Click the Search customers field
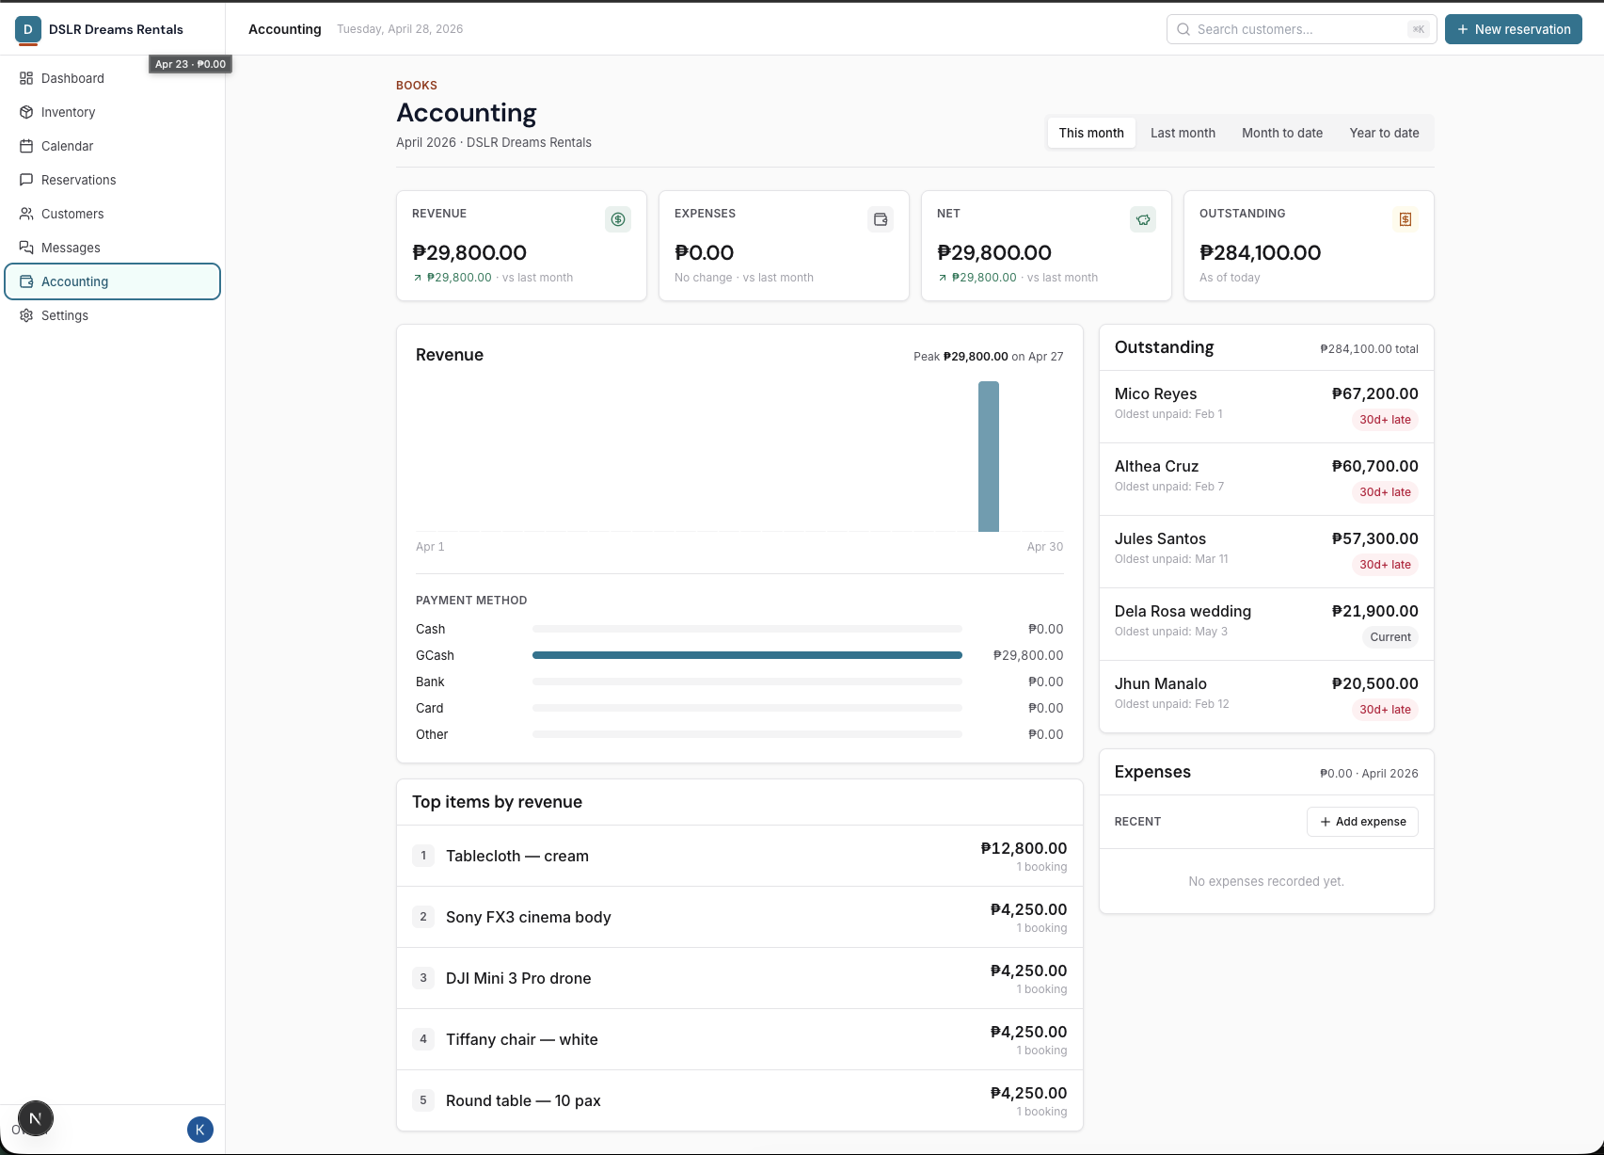This screenshot has height=1155, width=1604. tap(1301, 29)
